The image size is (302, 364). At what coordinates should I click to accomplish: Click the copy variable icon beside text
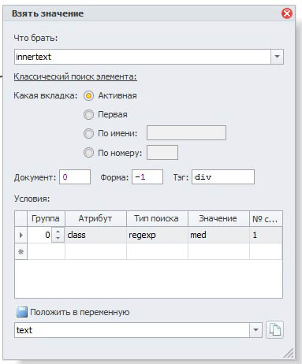click(x=274, y=330)
